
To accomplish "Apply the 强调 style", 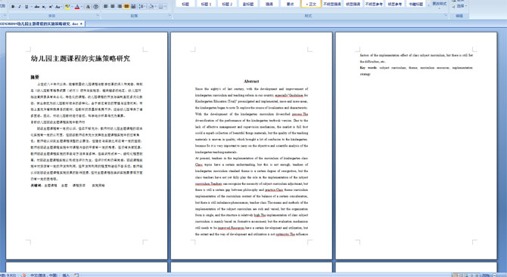I will (x=269, y=4).
